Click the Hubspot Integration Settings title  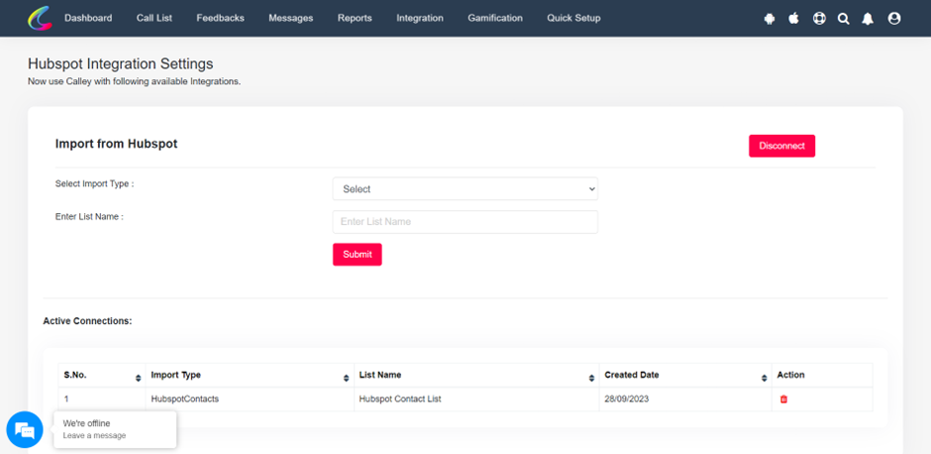pos(121,63)
